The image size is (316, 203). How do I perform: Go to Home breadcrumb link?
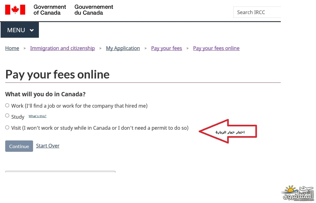[12, 48]
